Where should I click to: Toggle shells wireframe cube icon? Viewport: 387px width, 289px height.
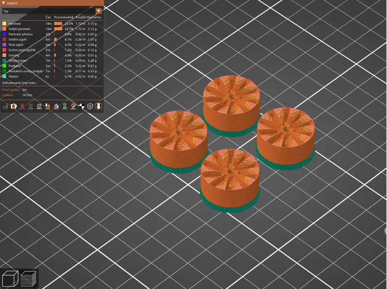(x=90, y=106)
